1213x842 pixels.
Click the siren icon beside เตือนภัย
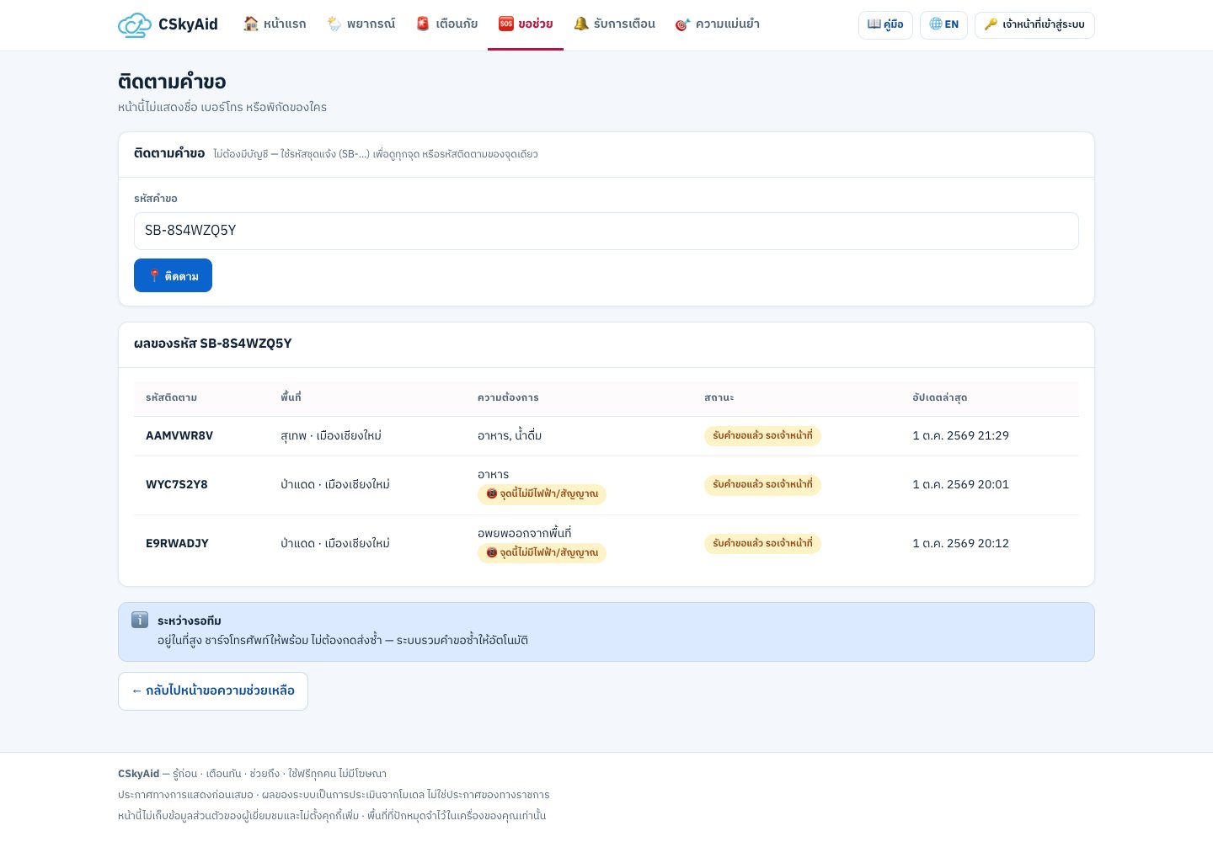click(423, 24)
